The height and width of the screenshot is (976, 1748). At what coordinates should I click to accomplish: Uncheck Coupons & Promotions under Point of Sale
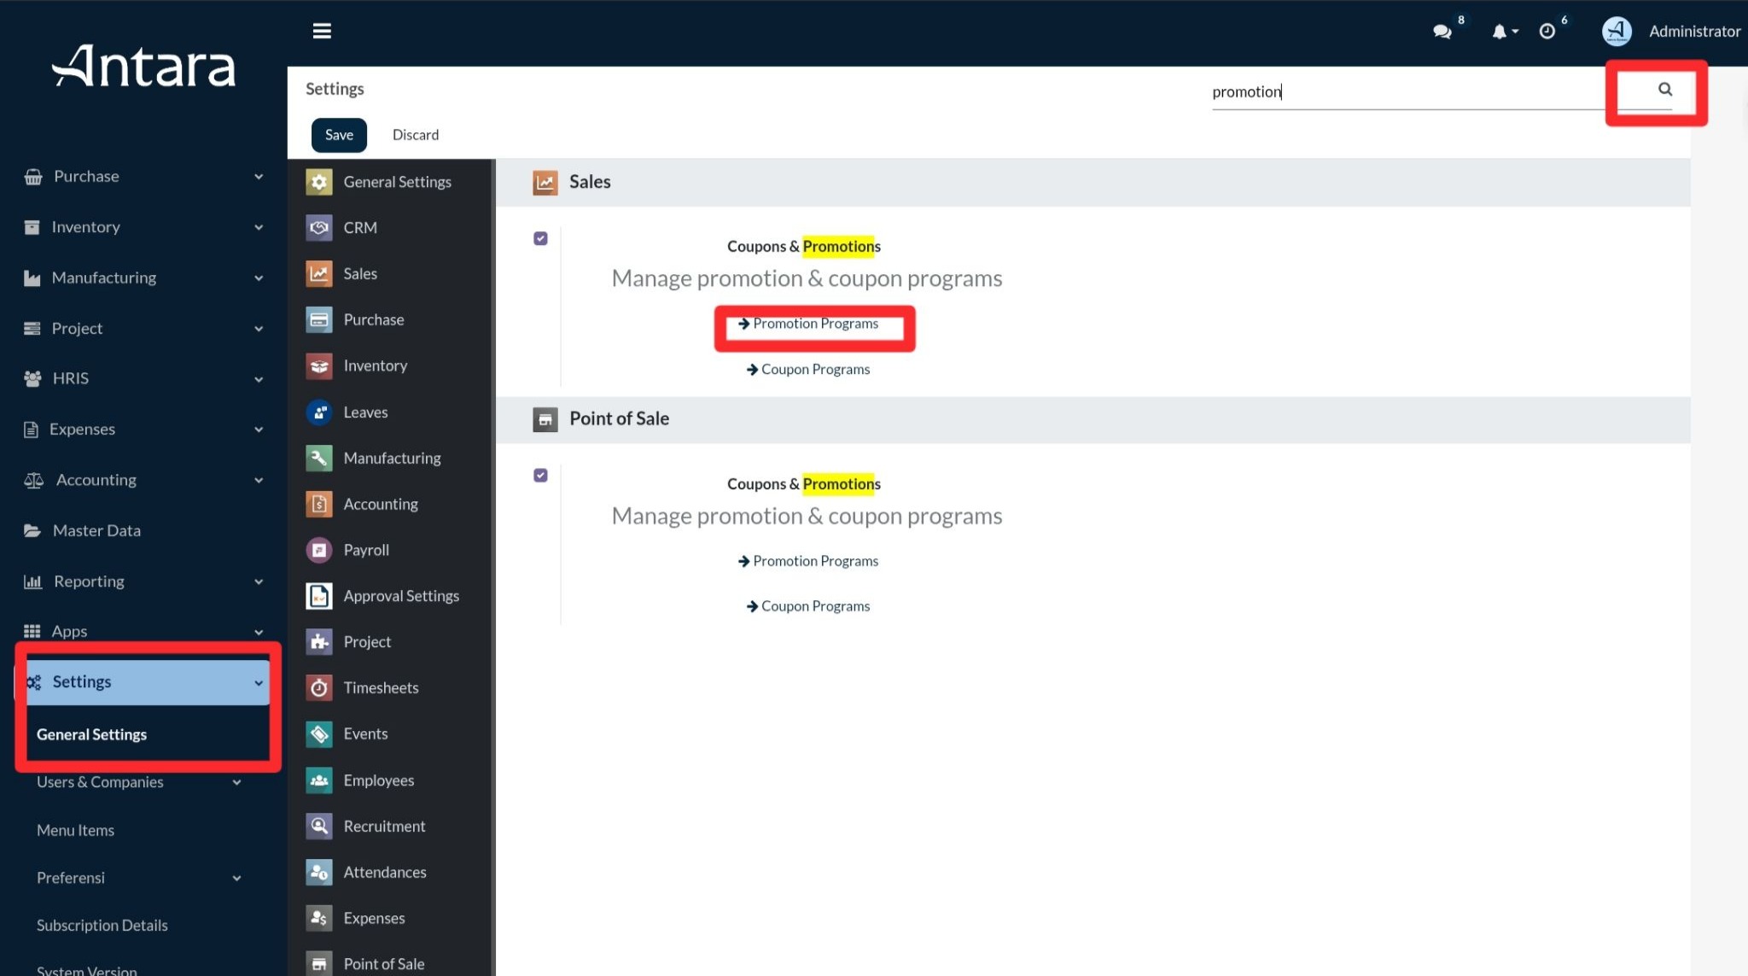click(x=540, y=475)
